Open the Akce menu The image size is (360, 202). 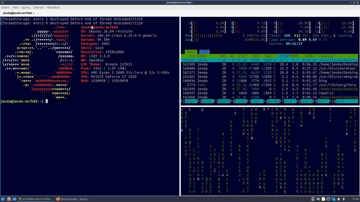click(15, 7)
